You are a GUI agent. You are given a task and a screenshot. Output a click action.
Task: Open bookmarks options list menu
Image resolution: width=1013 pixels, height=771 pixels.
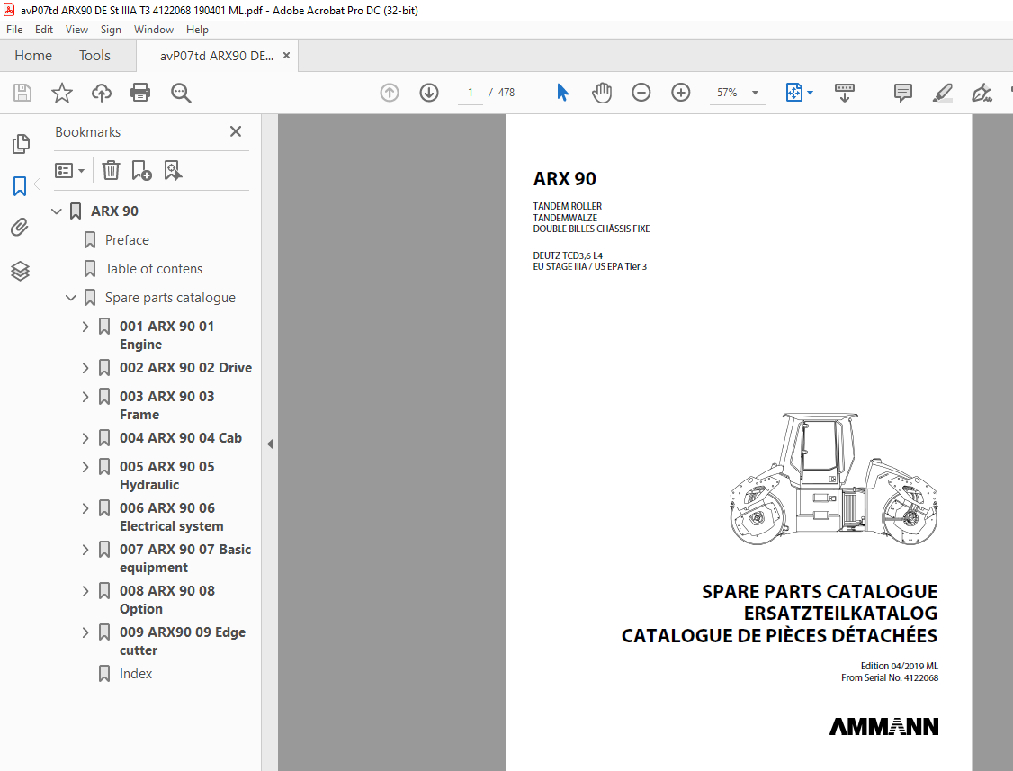coord(70,171)
